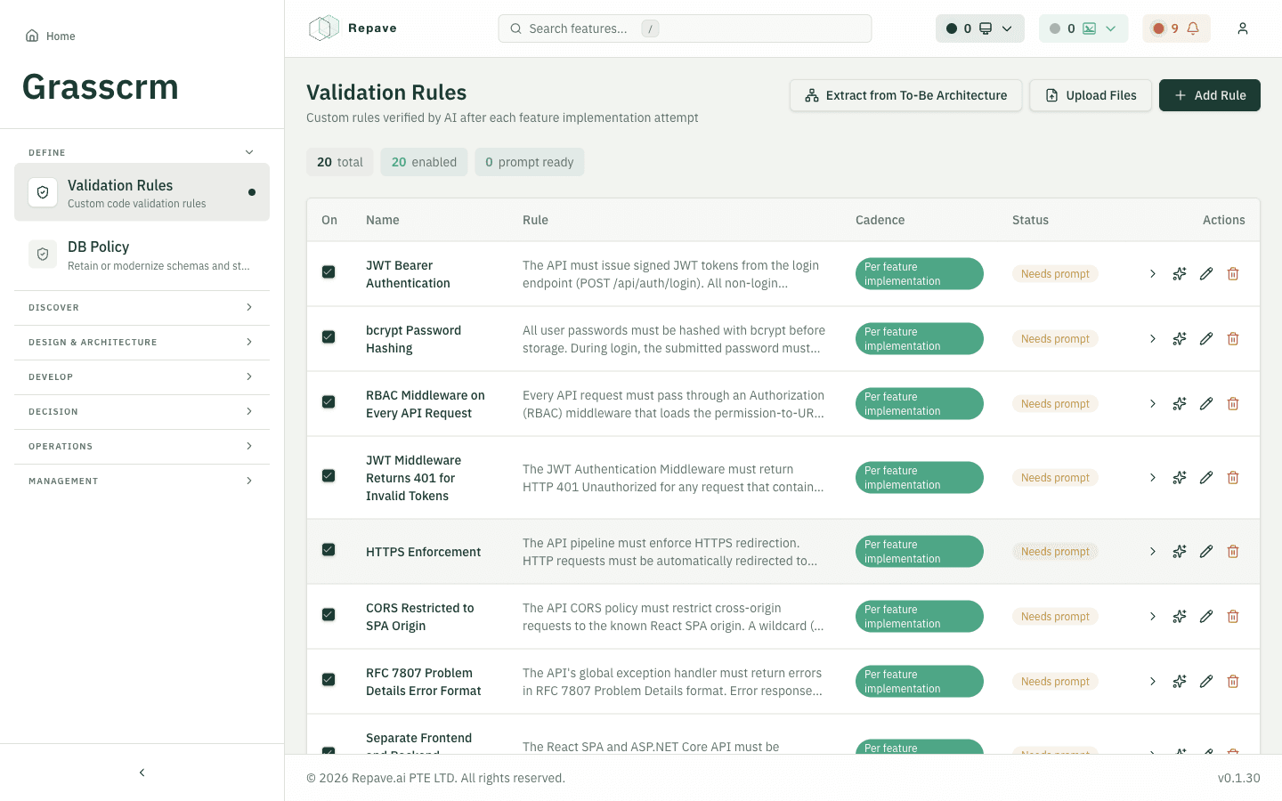Generate prompt for RFC 7807 rule

click(1180, 682)
